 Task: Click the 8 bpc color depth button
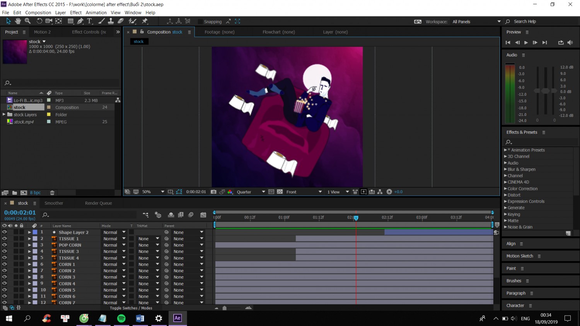35,193
